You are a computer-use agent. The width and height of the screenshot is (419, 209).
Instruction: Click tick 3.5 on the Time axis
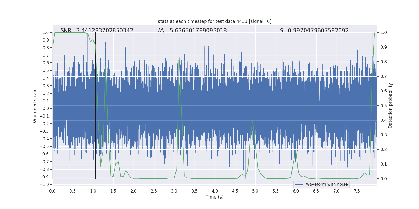[194, 191]
